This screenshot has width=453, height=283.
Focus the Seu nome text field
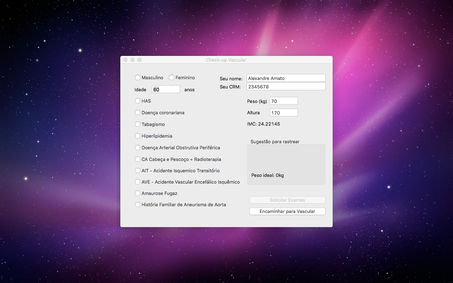286,78
